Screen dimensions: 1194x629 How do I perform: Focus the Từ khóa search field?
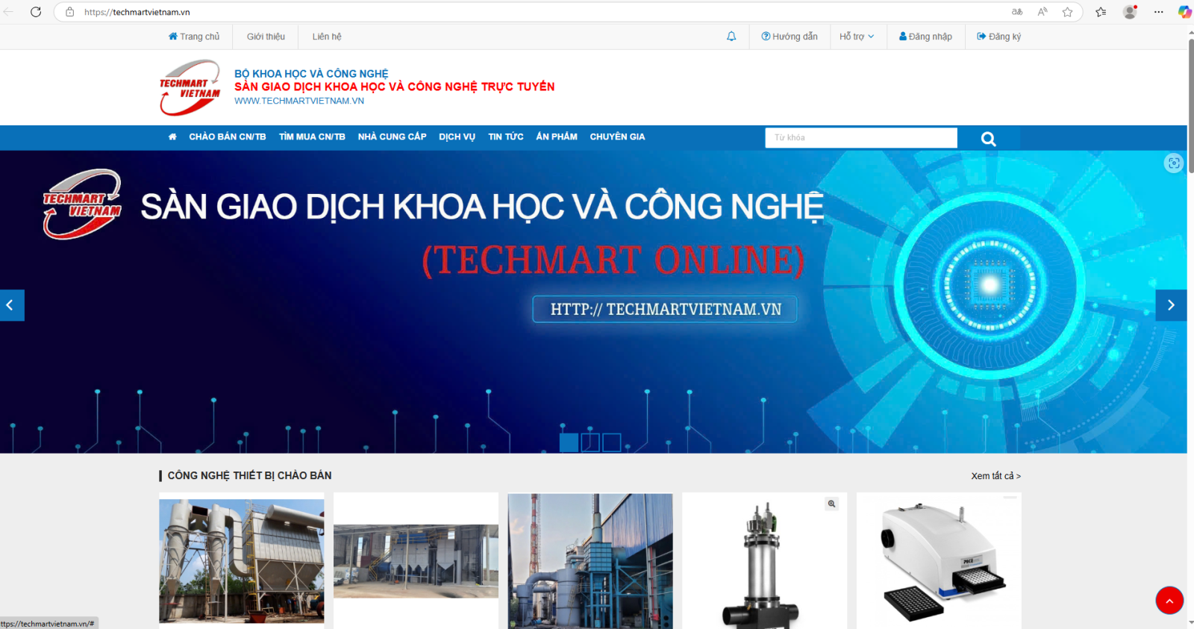pyautogui.click(x=861, y=137)
